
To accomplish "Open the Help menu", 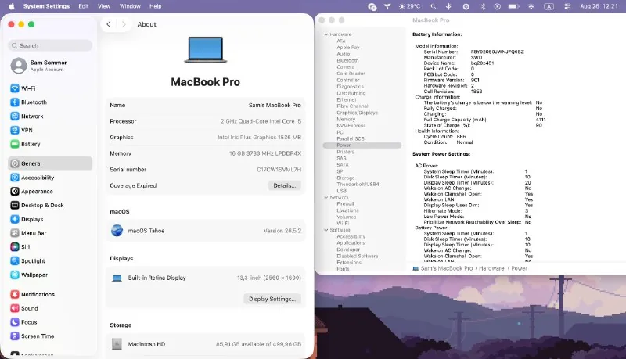I will [155, 6].
